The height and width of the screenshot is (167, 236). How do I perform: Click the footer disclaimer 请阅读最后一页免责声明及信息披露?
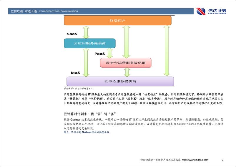(160, 160)
